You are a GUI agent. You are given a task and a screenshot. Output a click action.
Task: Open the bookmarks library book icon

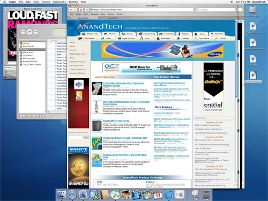pos(71,14)
